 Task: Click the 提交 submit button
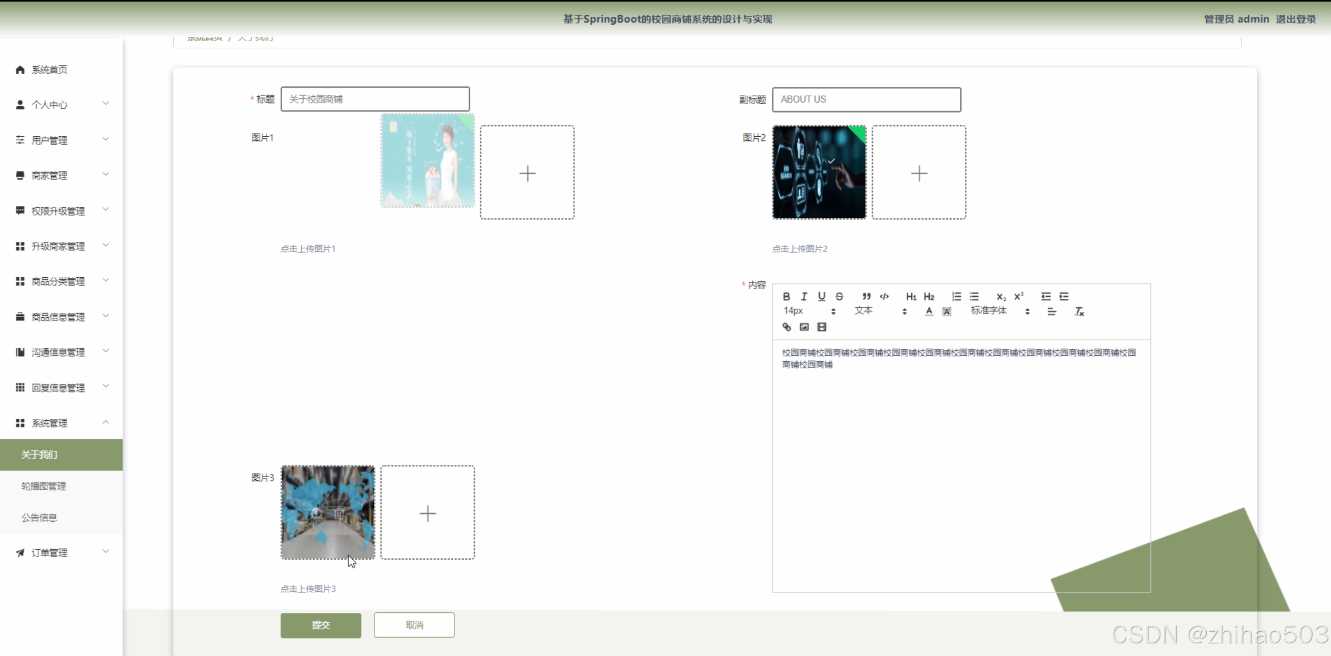point(321,625)
